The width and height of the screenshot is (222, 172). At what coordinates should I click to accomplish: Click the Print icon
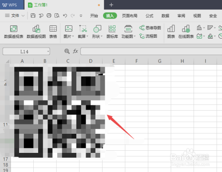pos(49,16)
